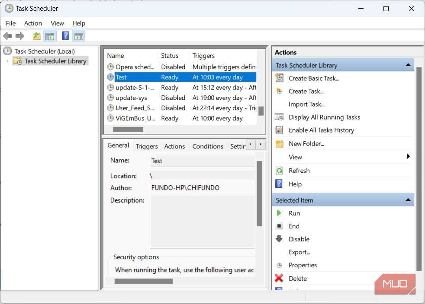425x304 pixels.
Task: Toggle the action pane visibility toolbar button
Action: tap(79, 35)
